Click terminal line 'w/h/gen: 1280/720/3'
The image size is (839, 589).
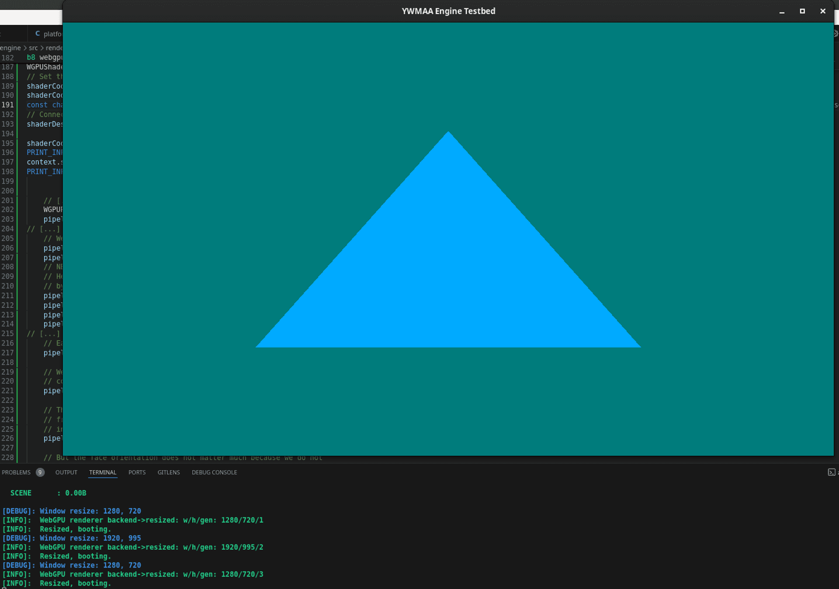click(x=223, y=574)
